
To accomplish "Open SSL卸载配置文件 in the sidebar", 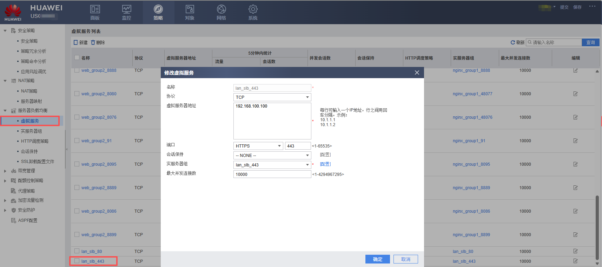I will pyautogui.click(x=38, y=162).
